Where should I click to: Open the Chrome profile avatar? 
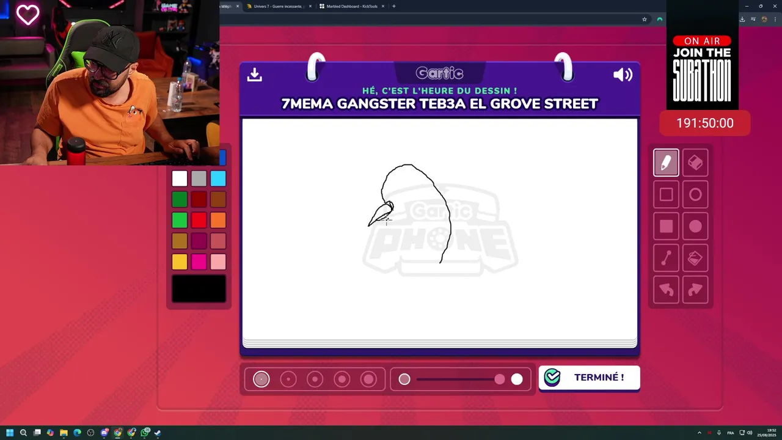point(764,20)
